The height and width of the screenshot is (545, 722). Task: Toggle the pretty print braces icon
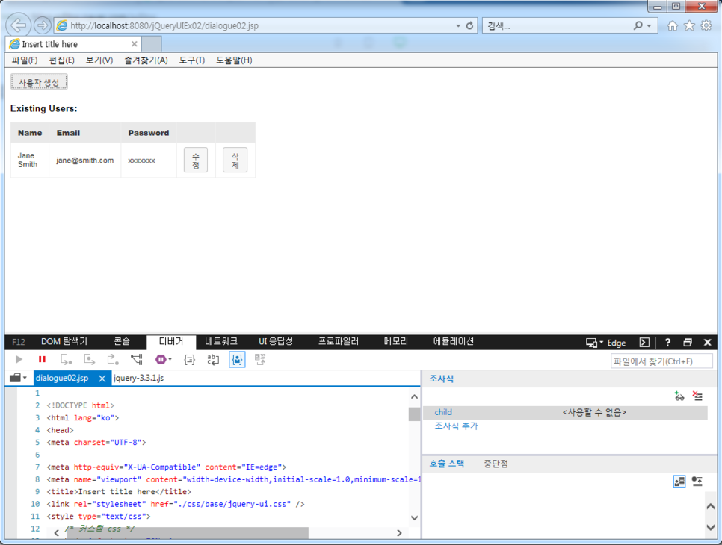tap(189, 360)
